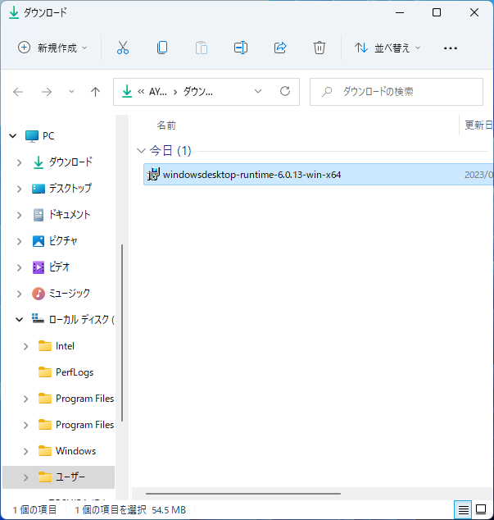The height and width of the screenshot is (520, 494).
Task: Click the file list horizontal scrollbar
Action: coord(243,494)
